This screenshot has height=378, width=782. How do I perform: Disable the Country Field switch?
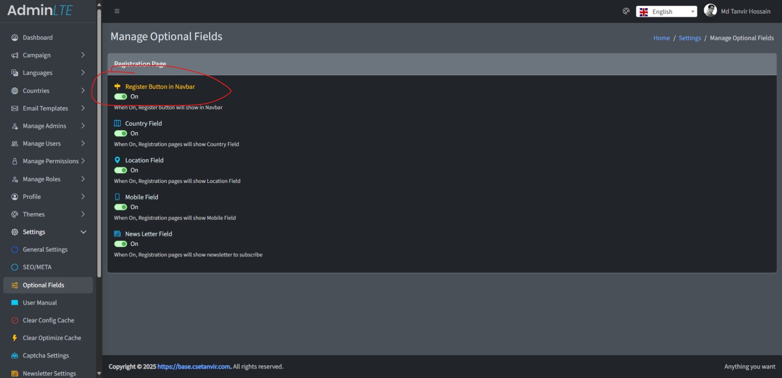121,133
